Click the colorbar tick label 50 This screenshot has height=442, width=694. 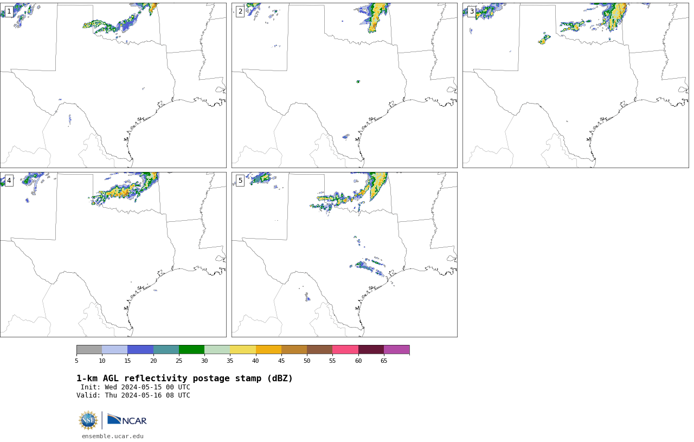(307, 361)
